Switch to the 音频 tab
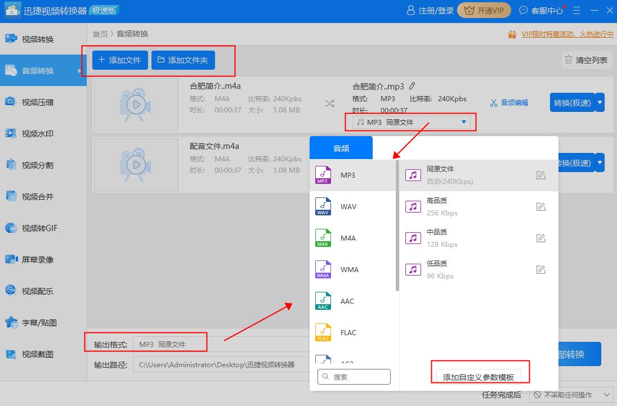The height and width of the screenshot is (406, 617). 340,147
